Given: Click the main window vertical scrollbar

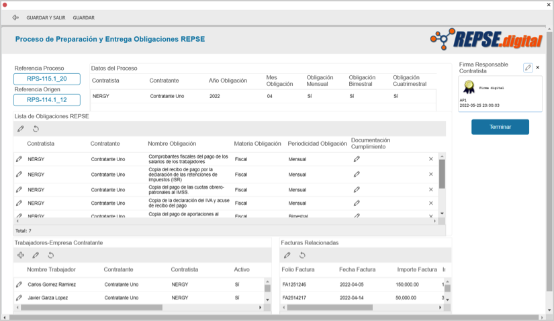Looking at the screenshot, I should click(549, 161).
